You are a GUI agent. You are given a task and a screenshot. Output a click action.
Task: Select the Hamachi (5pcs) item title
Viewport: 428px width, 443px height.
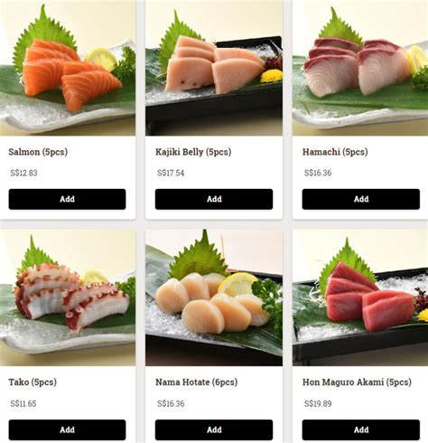[335, 152]
